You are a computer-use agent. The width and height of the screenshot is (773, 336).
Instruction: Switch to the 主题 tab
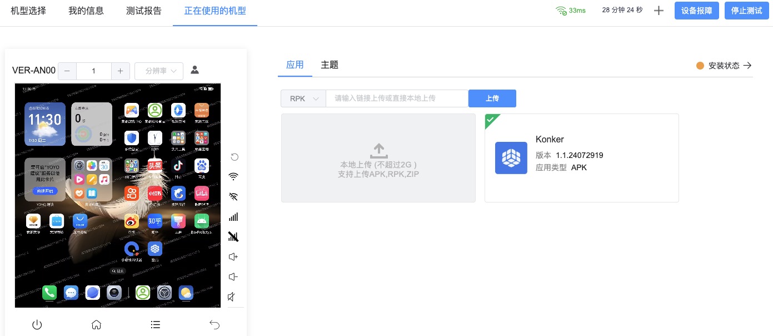click(330, 65)
